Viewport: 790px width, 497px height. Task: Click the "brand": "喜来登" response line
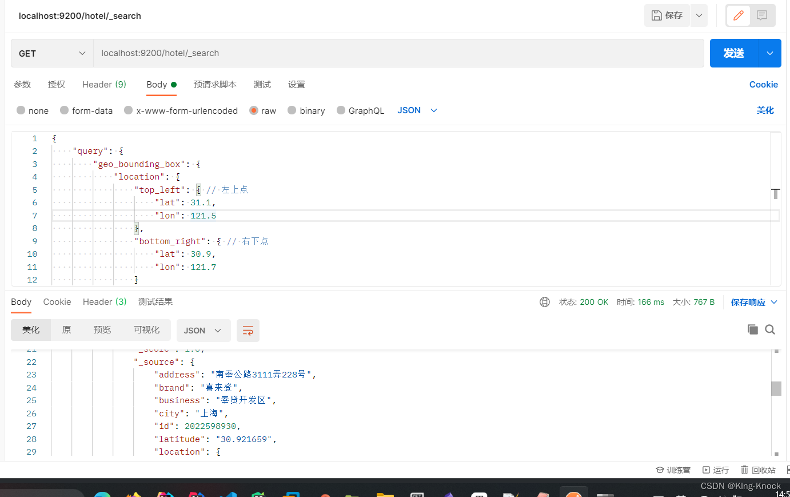point(199,388)
